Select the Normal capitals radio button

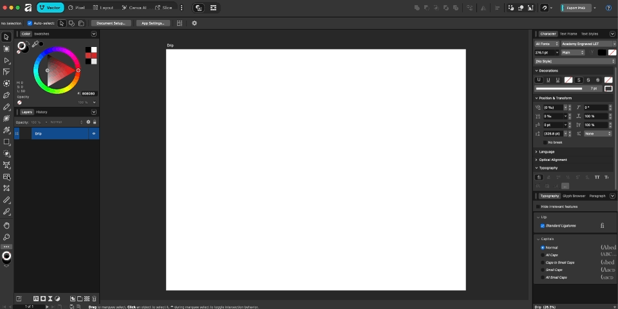coord(543,247)
